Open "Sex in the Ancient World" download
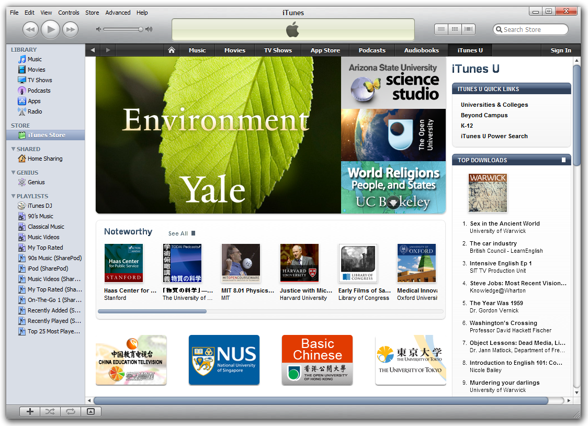 pyautogui.click(x=505, y=224)
